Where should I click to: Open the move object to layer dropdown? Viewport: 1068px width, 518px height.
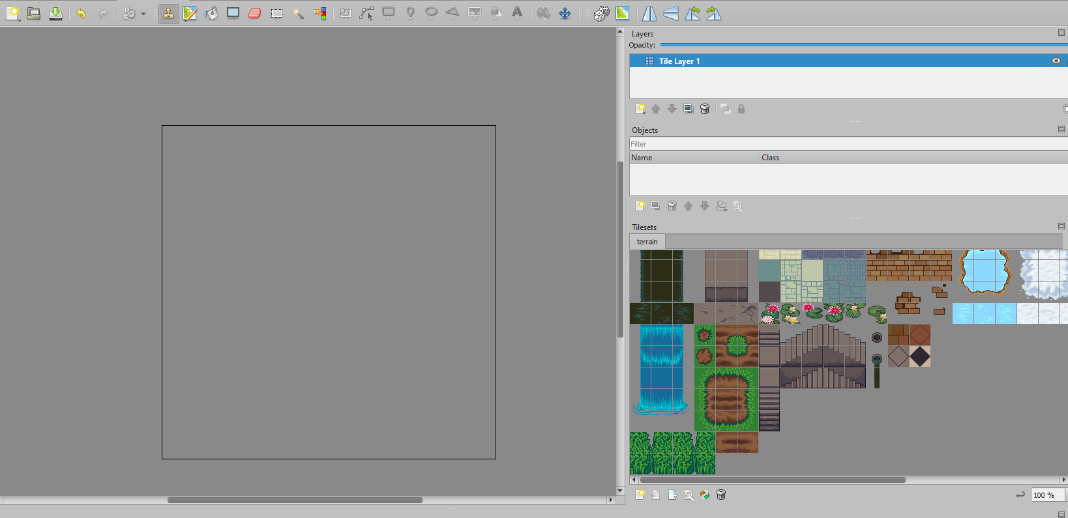coord(721,206)
